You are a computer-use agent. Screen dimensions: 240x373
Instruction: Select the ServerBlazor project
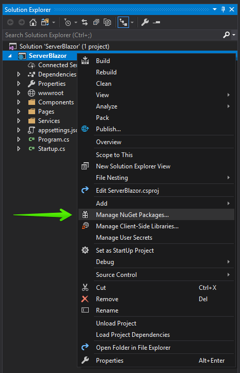[47, 56]
